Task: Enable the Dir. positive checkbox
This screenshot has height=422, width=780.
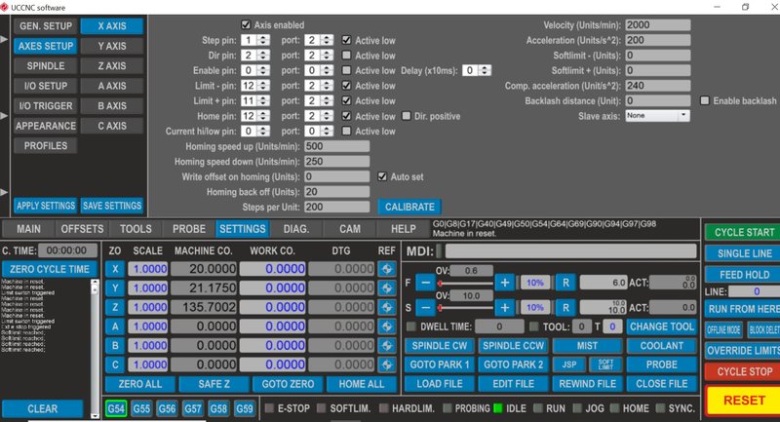Action: coord(407,116)
